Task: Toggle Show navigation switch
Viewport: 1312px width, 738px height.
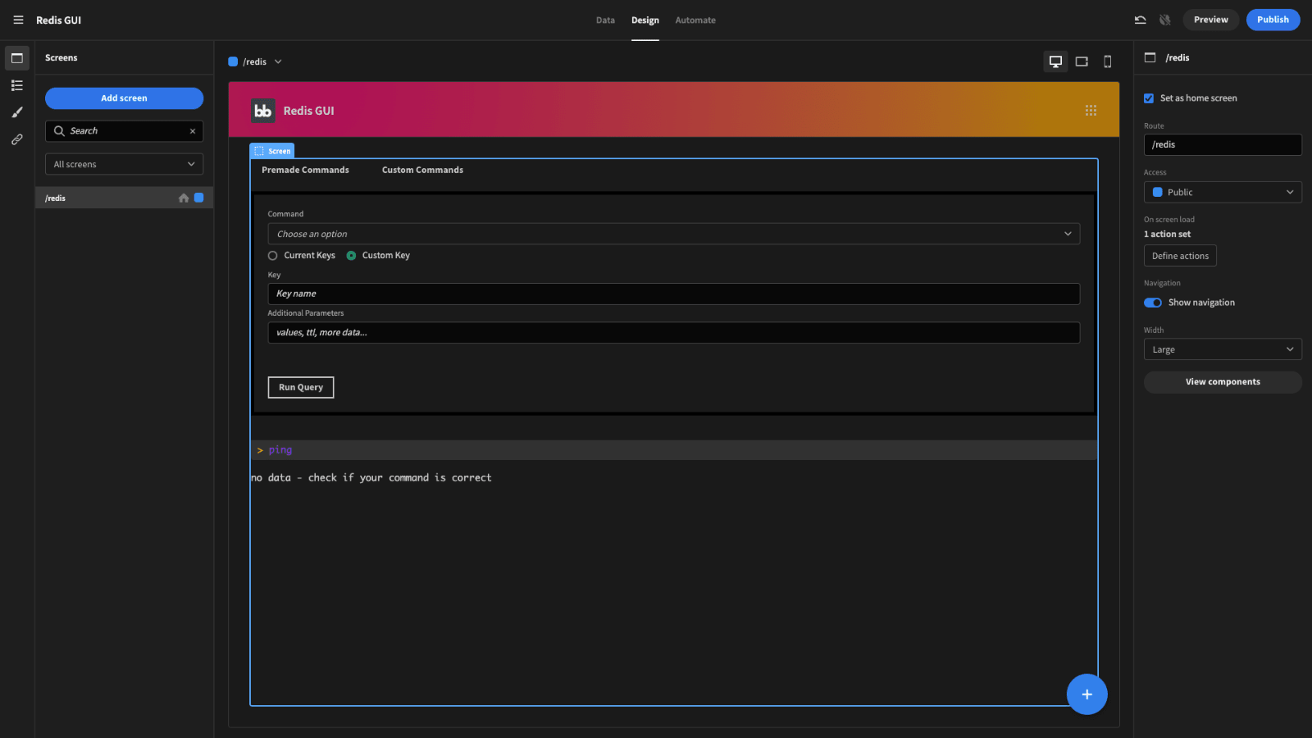Action: (1153, 303)
